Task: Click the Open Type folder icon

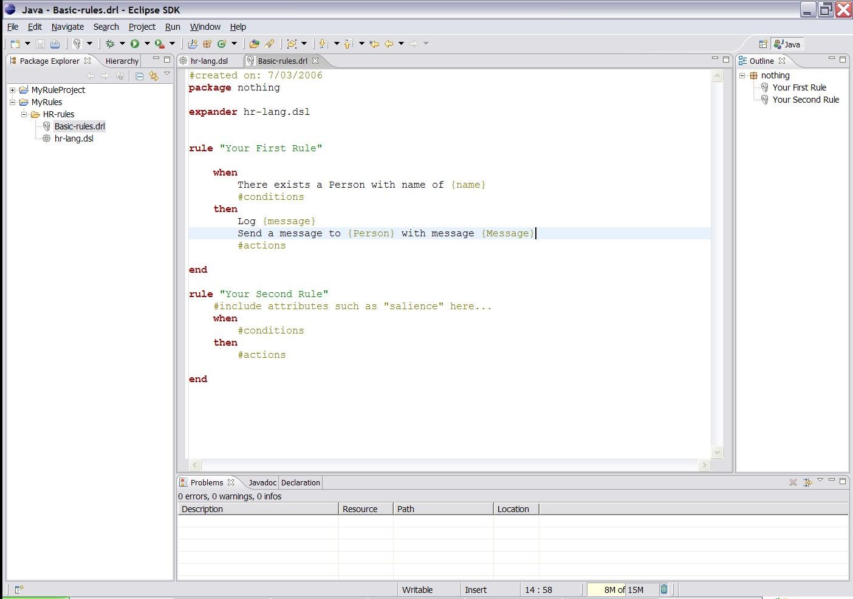Action: tap(254, 44)
